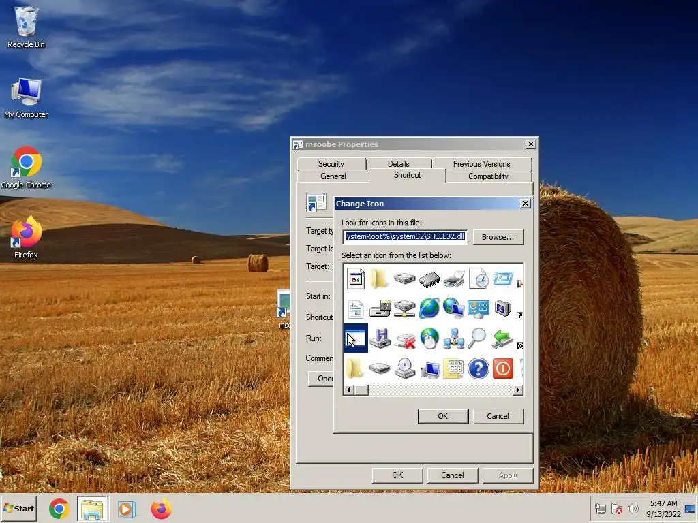Select the RAM memory chip icon
The height and width of the screenshot is (523, 698).
[x=429, y=280]
